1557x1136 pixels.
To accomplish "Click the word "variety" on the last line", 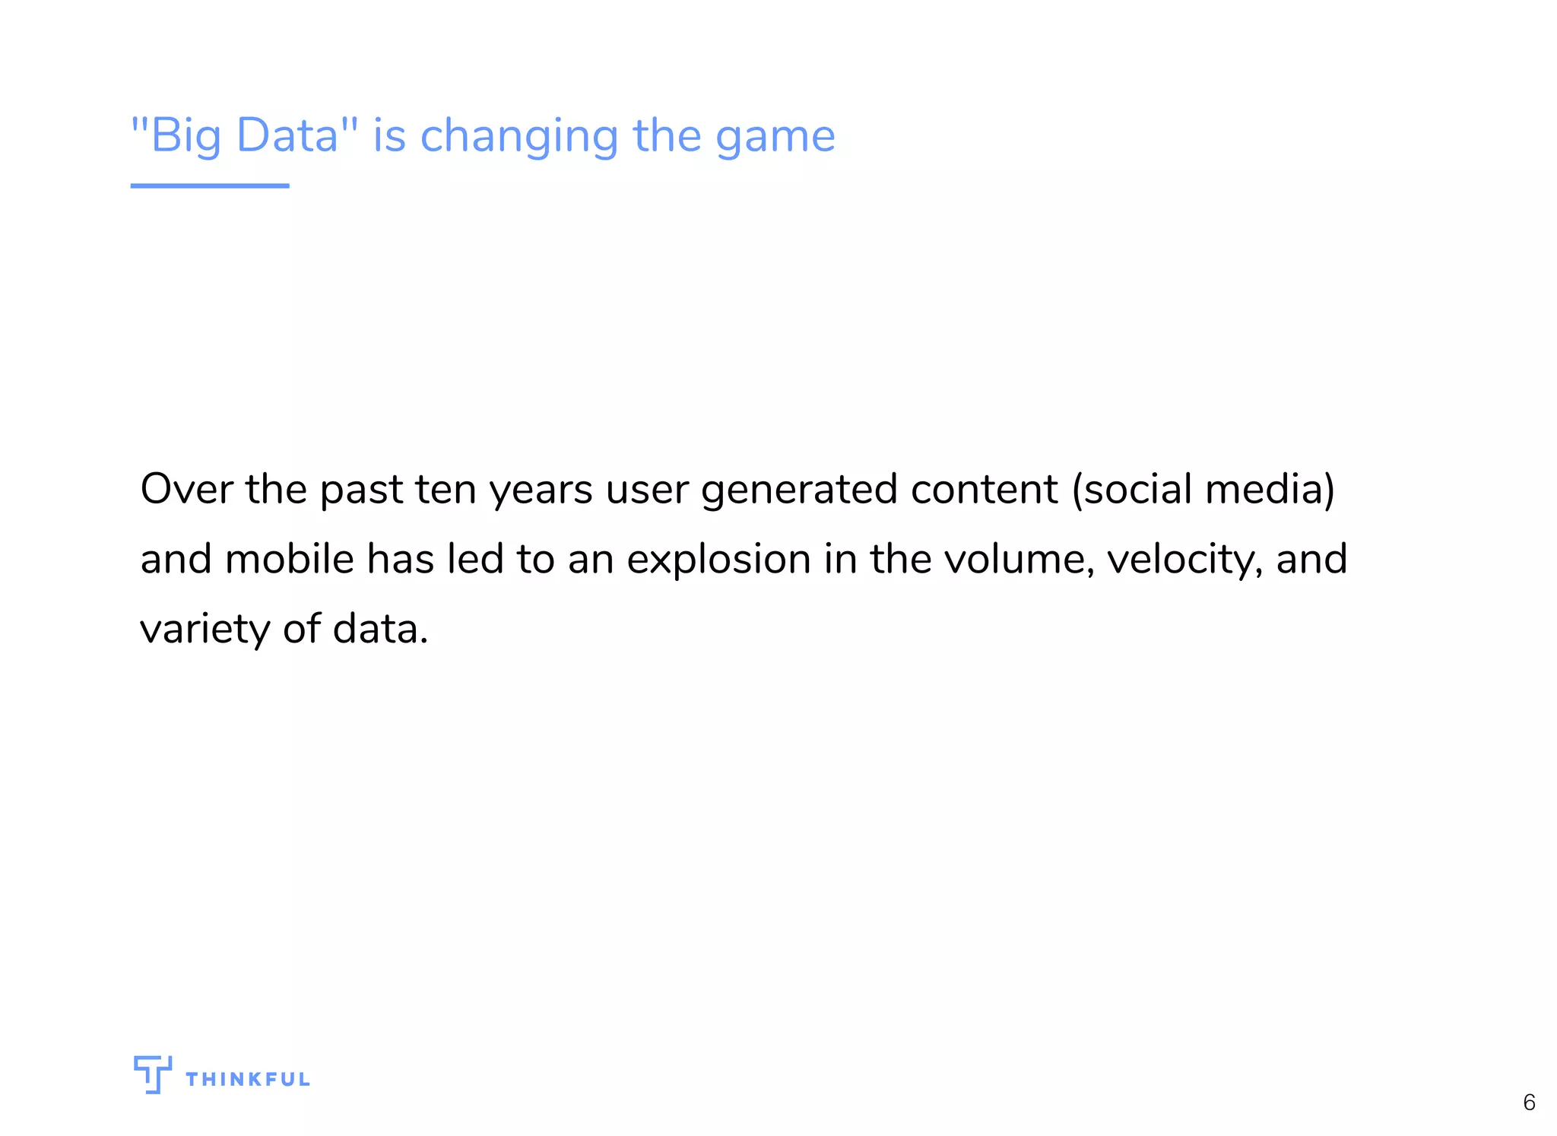I will point(205,630).
